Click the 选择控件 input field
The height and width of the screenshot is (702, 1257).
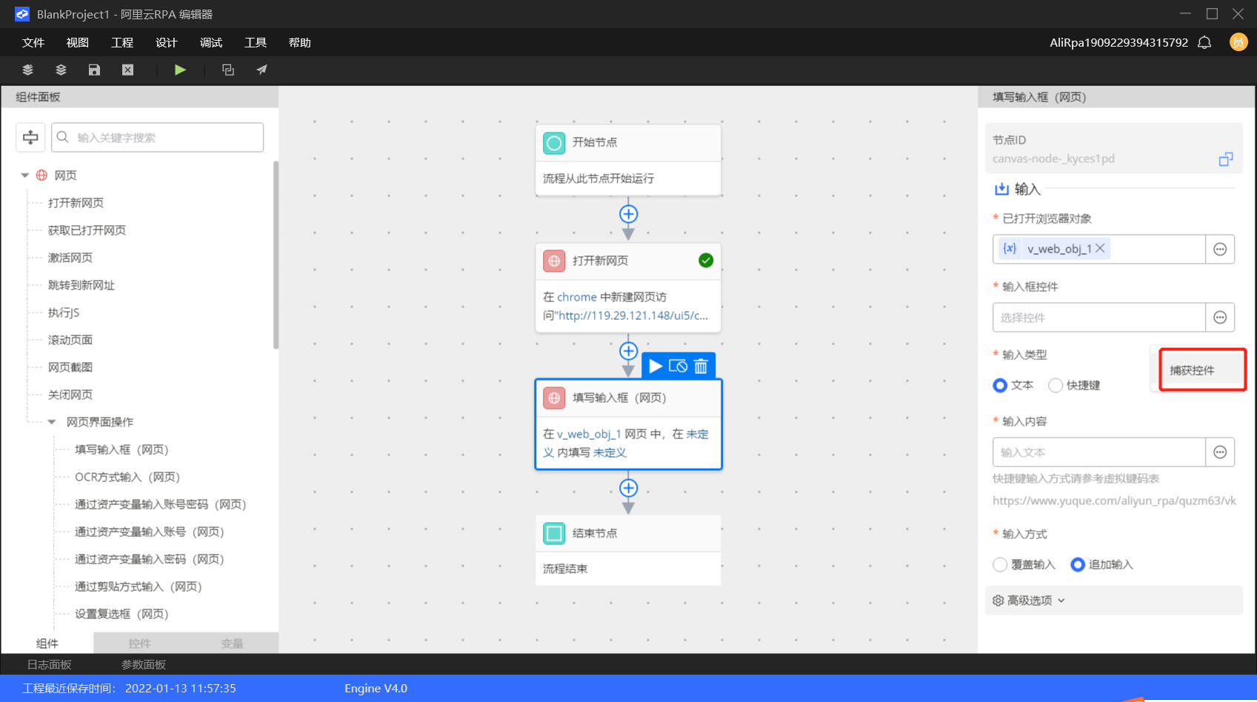click(x=1099, y=318)
